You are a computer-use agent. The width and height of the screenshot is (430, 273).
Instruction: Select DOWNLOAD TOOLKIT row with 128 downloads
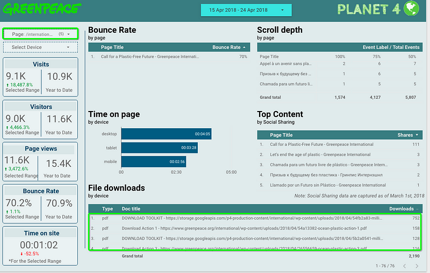point(255,239)
